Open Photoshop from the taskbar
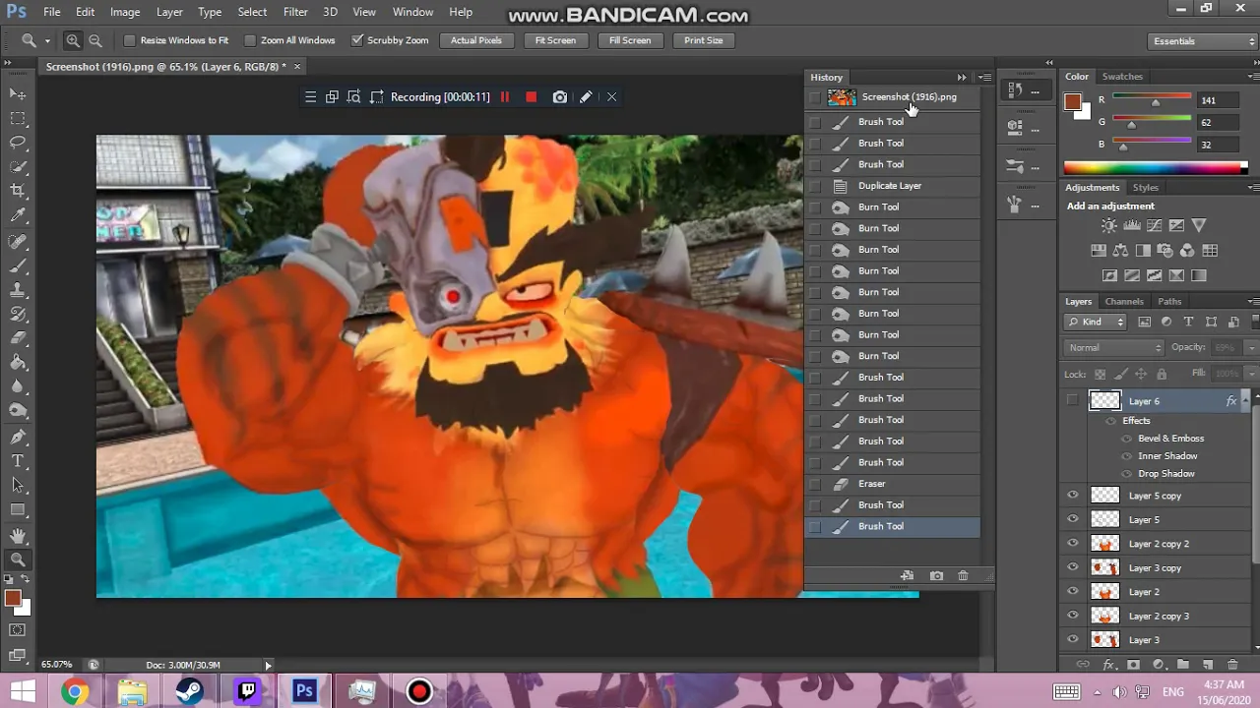This screenshot has width=1260, height=708. pos(304,691)
